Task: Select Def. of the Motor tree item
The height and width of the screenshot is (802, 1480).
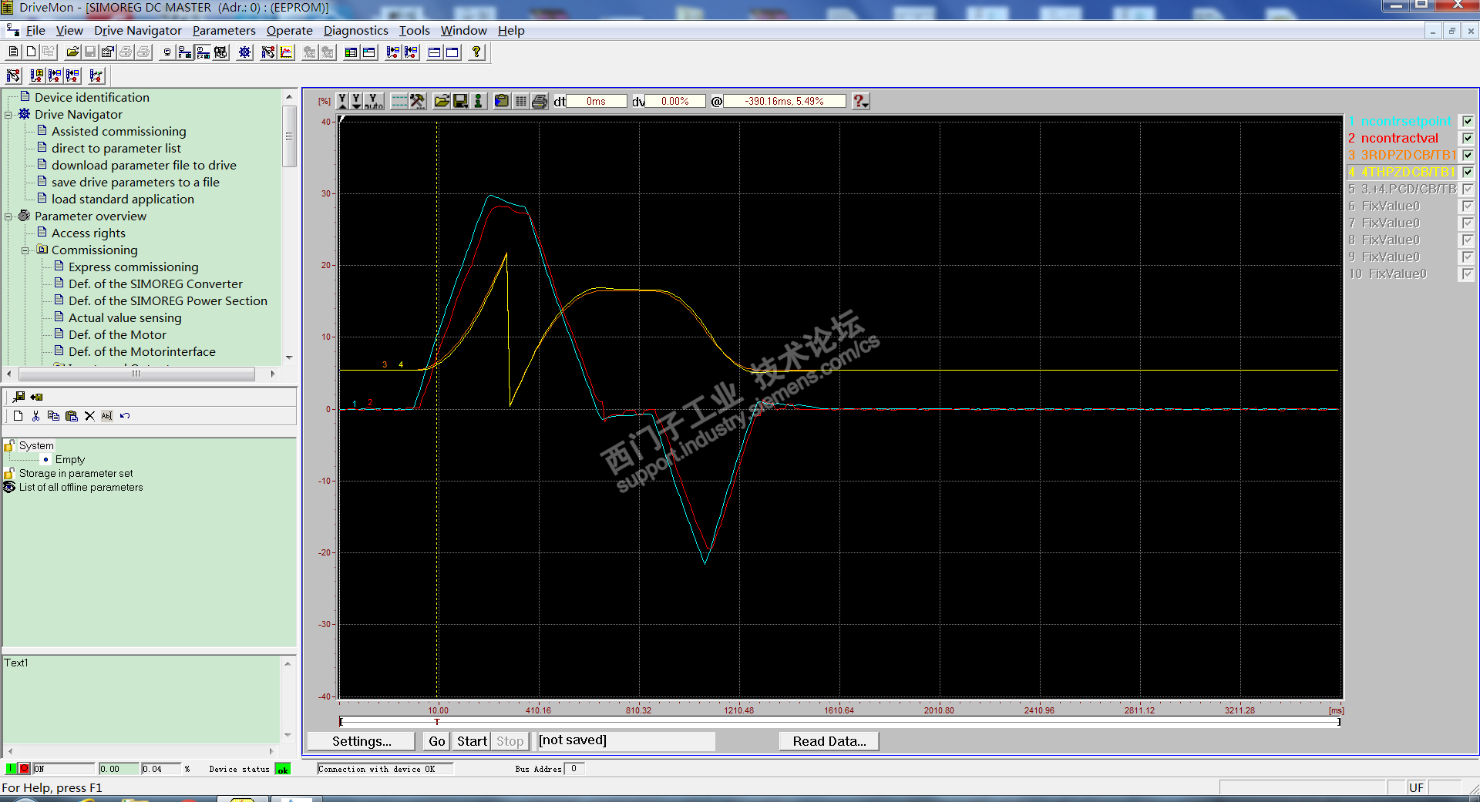Action: click(117, 335)
